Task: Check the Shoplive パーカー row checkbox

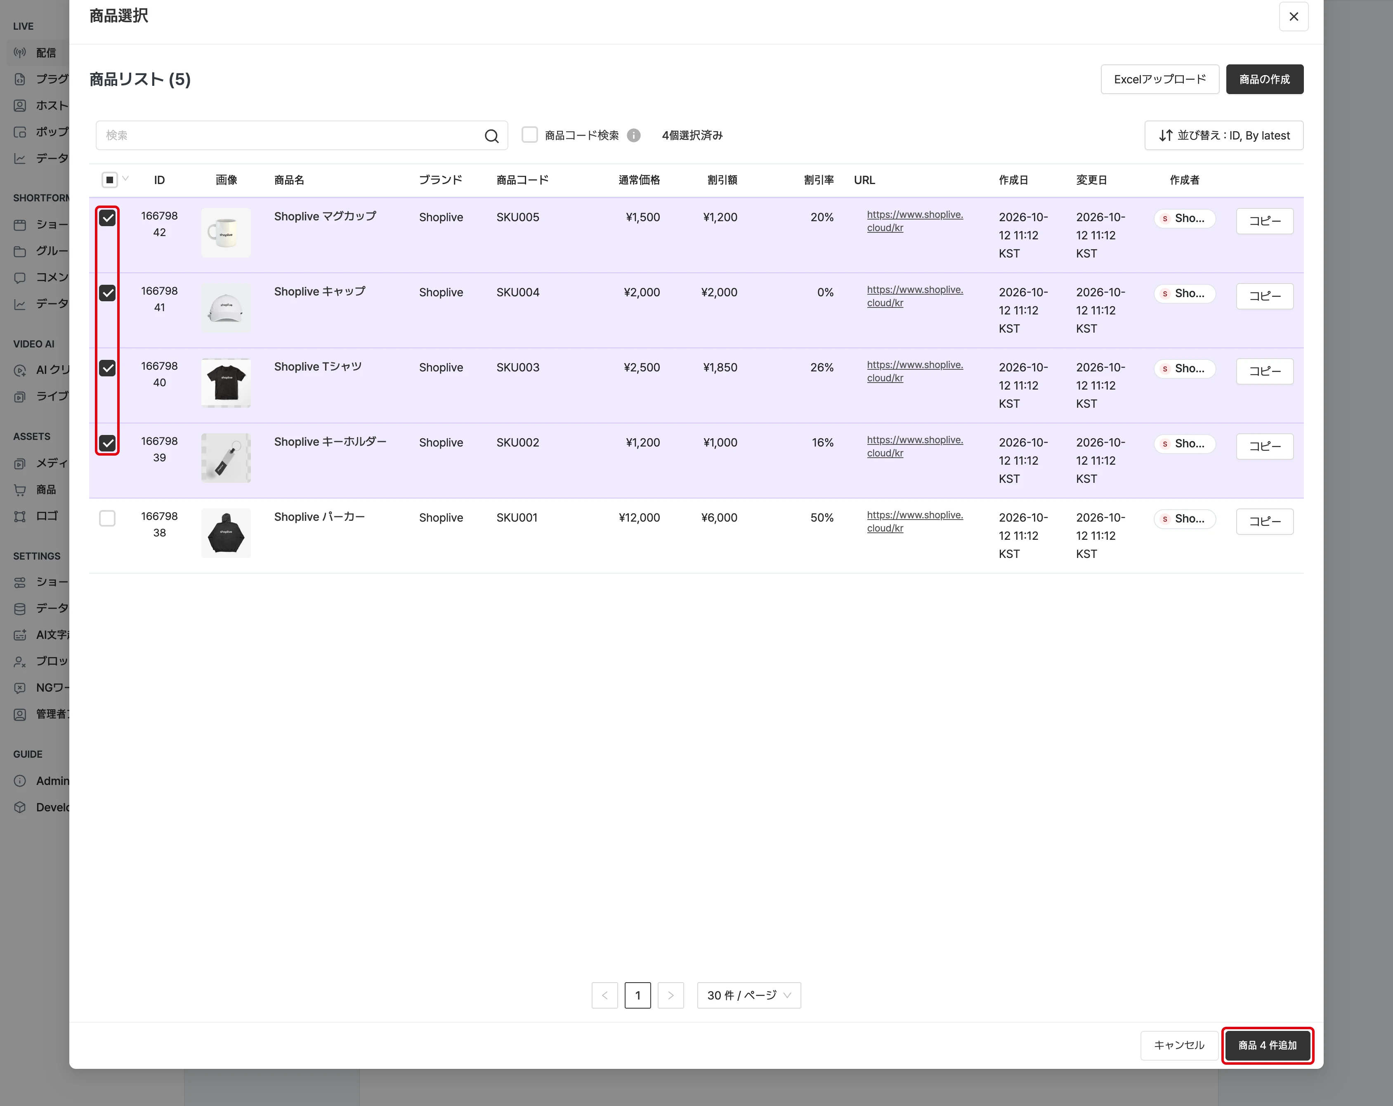Action: pyautogui.click(x=107, y=518)
